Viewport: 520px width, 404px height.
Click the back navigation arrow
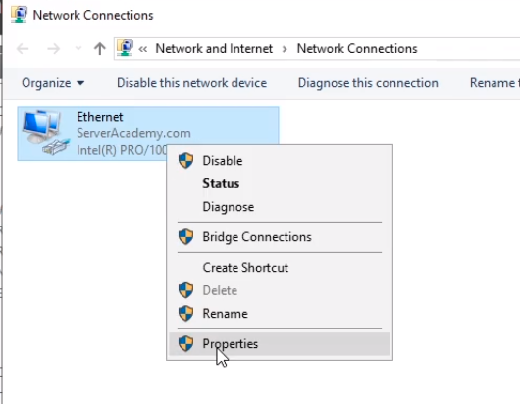tap(23, 49)
